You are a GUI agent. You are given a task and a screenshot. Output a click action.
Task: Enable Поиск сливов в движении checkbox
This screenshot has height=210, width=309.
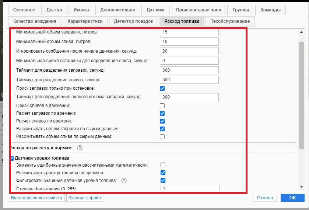162,106
